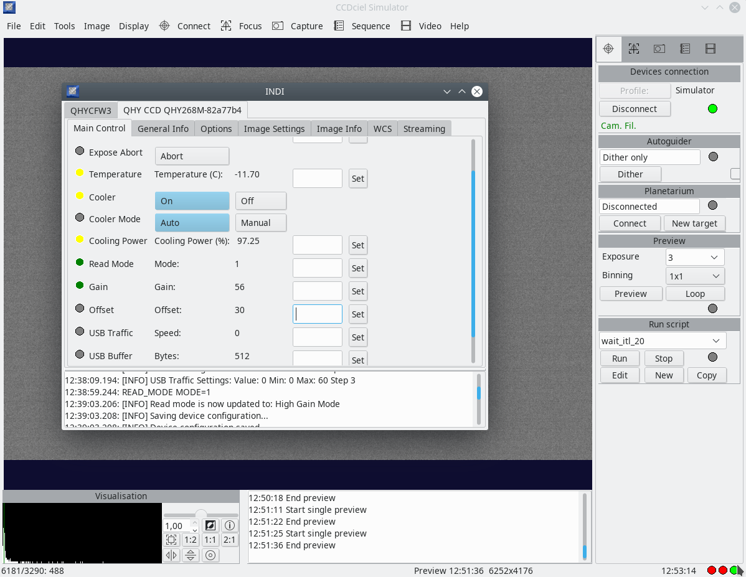Click Set button for Gain
Viewport: 746px width, 577px height.
(358, 291)
